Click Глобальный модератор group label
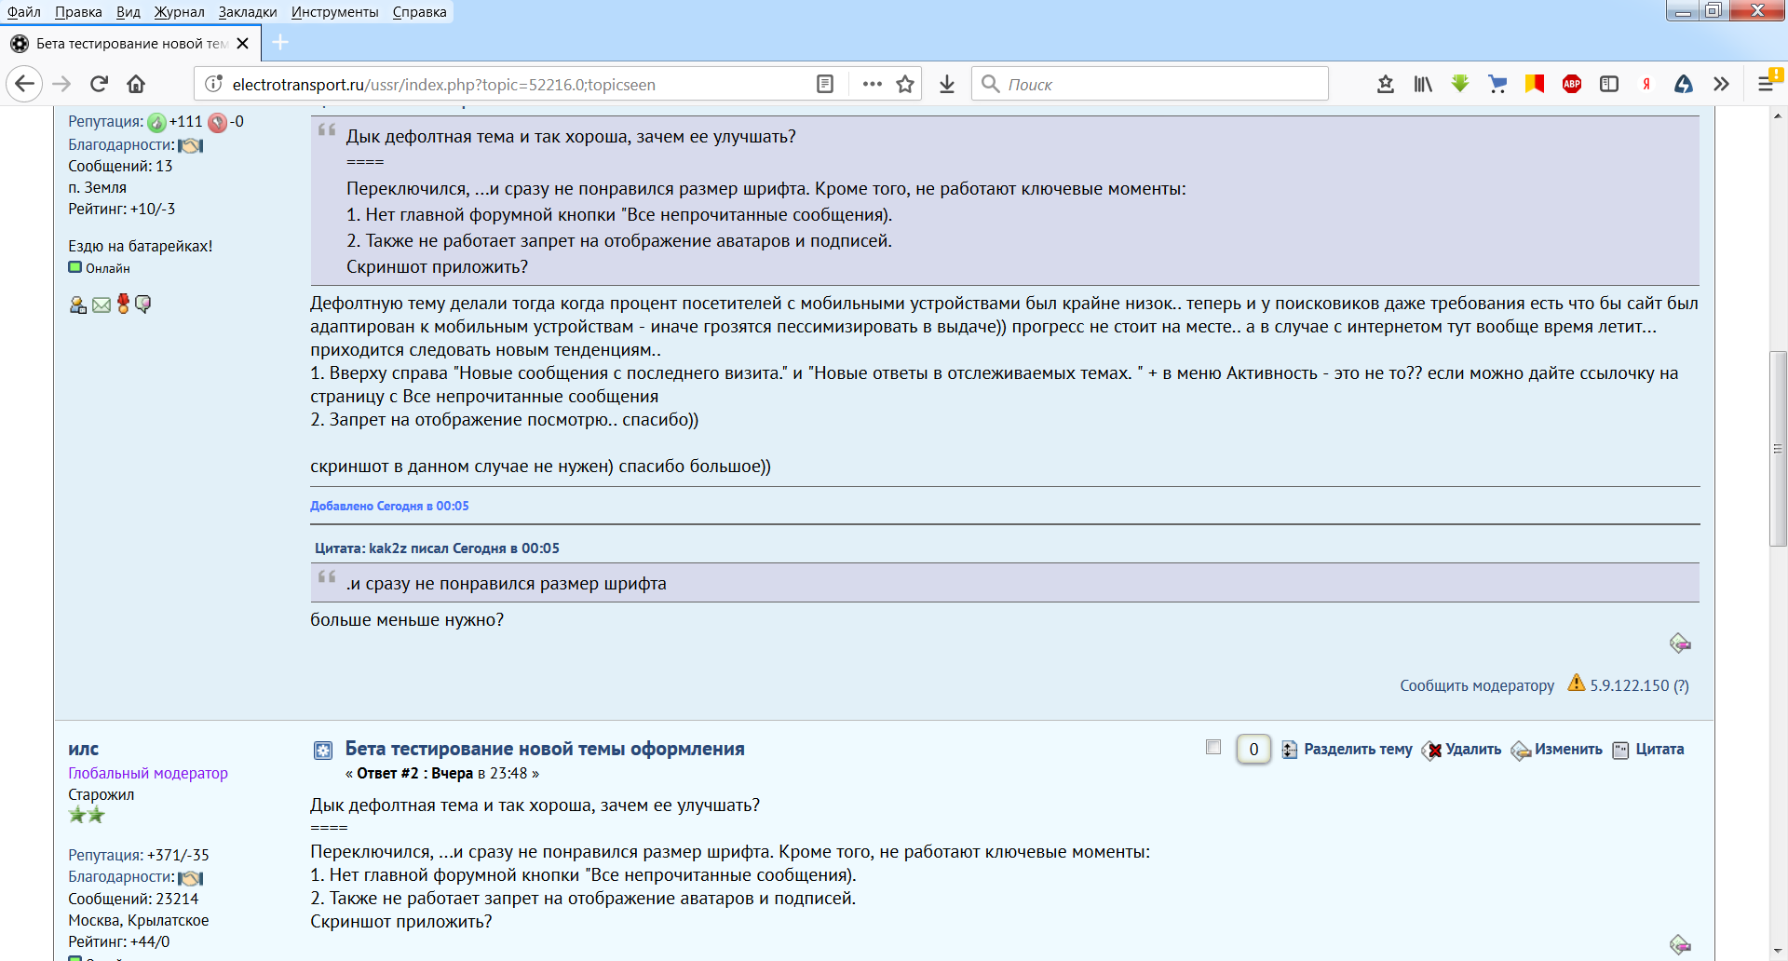Screen dimensions: 1788x961 click(x=147, y=773)
